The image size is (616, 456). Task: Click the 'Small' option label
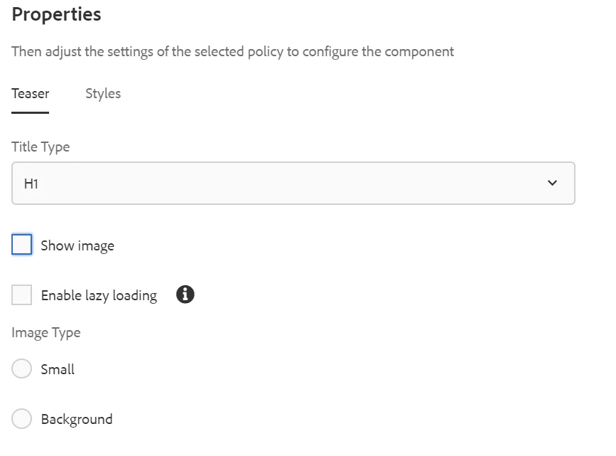[x=58, y=370]
